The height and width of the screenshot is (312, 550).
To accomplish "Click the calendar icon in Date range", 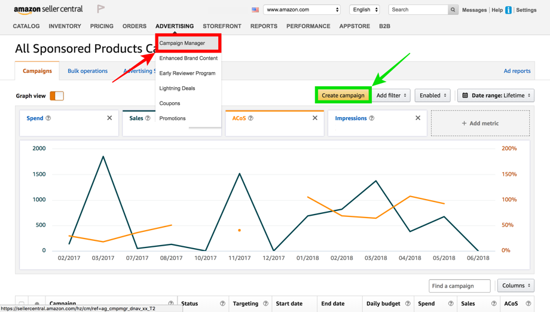I will [x=465, y=96].
